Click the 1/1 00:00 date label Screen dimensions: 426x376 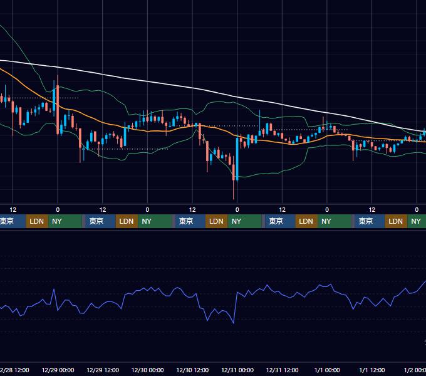point(327,370)
